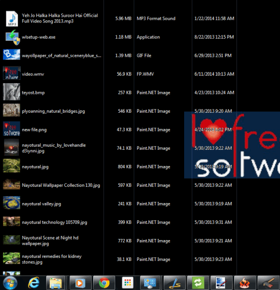The image size is (280, 290).
Task: Select file name 'nayotural remedies for kidney stones.jpg'
Action: [52, 259]
